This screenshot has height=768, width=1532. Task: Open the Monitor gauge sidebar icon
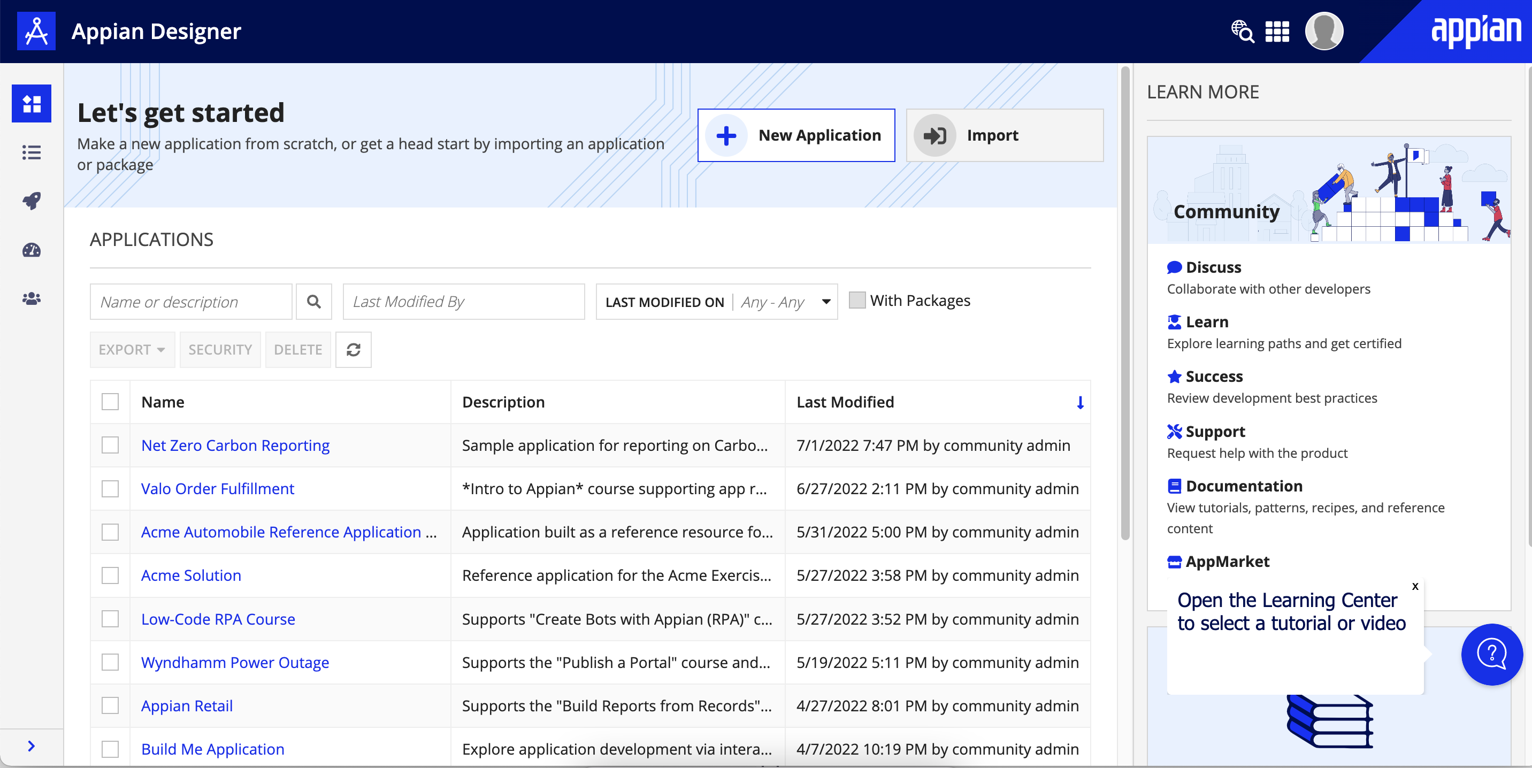[32, 250]
